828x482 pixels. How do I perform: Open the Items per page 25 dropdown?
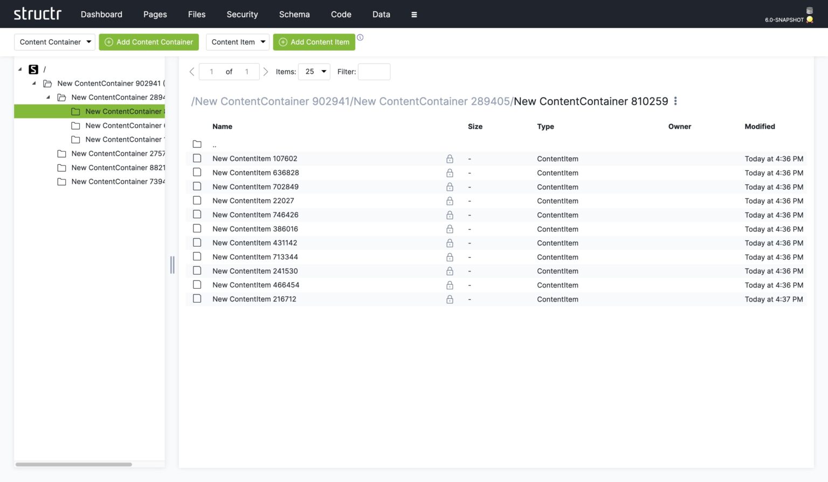click(x=314, y=71)
